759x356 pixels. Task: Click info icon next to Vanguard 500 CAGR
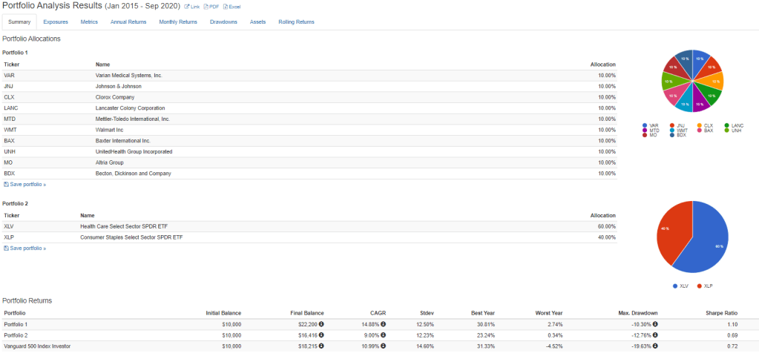point(384,346)
